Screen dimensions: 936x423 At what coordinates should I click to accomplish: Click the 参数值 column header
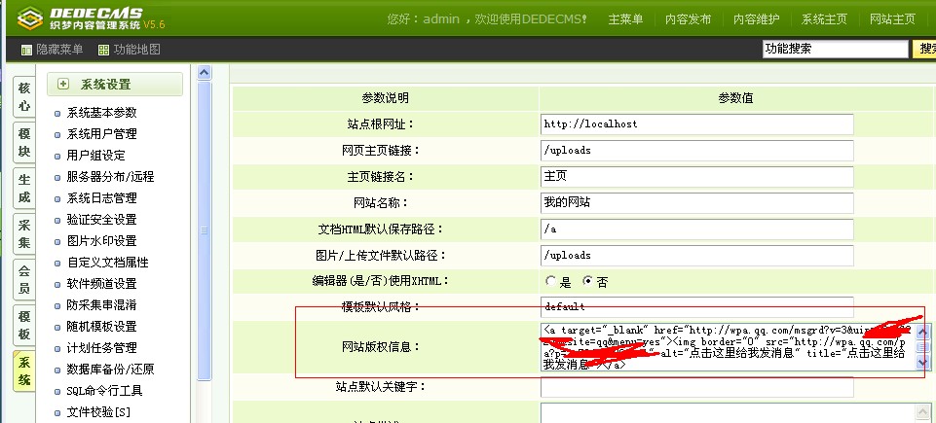pos(735,98)
